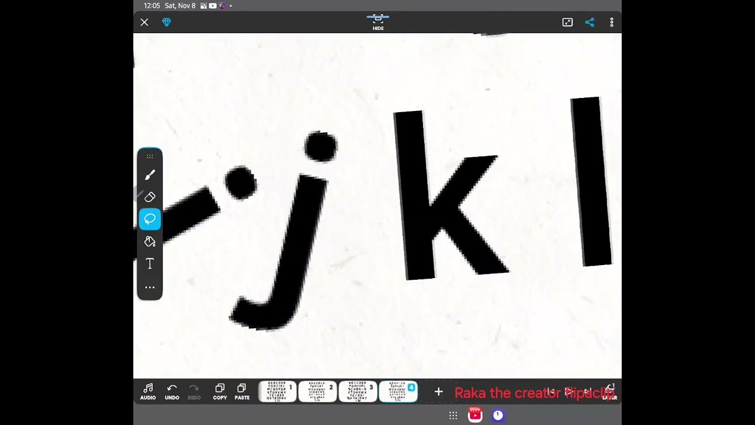Open the Clock app in taskbar

[498, 416]
